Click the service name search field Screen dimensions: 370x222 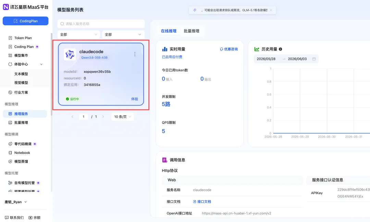point(101,24)
